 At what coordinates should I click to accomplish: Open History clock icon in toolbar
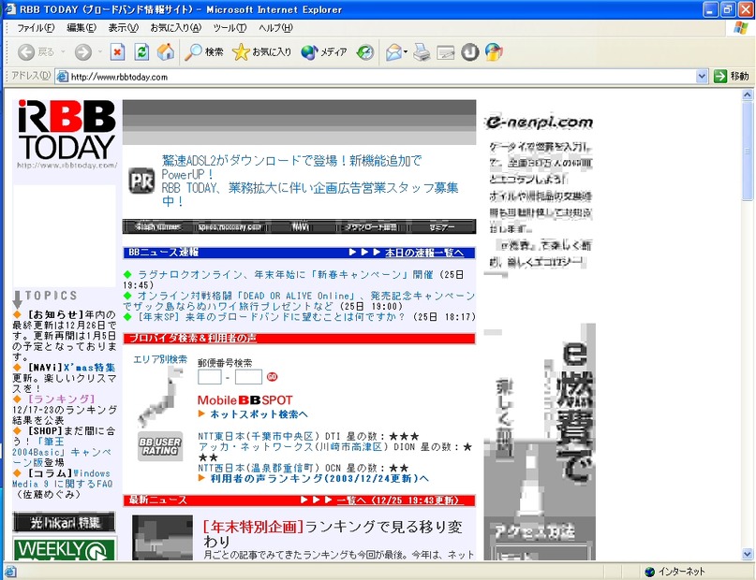click(x=365, y=52)
